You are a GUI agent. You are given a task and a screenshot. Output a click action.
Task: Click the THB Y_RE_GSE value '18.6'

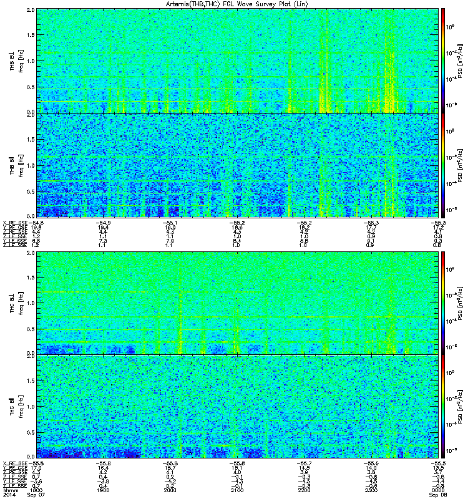[237, 227]
